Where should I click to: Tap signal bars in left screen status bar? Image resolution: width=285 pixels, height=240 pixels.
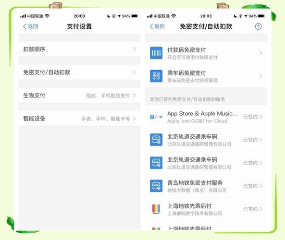(x=23, y=16)
